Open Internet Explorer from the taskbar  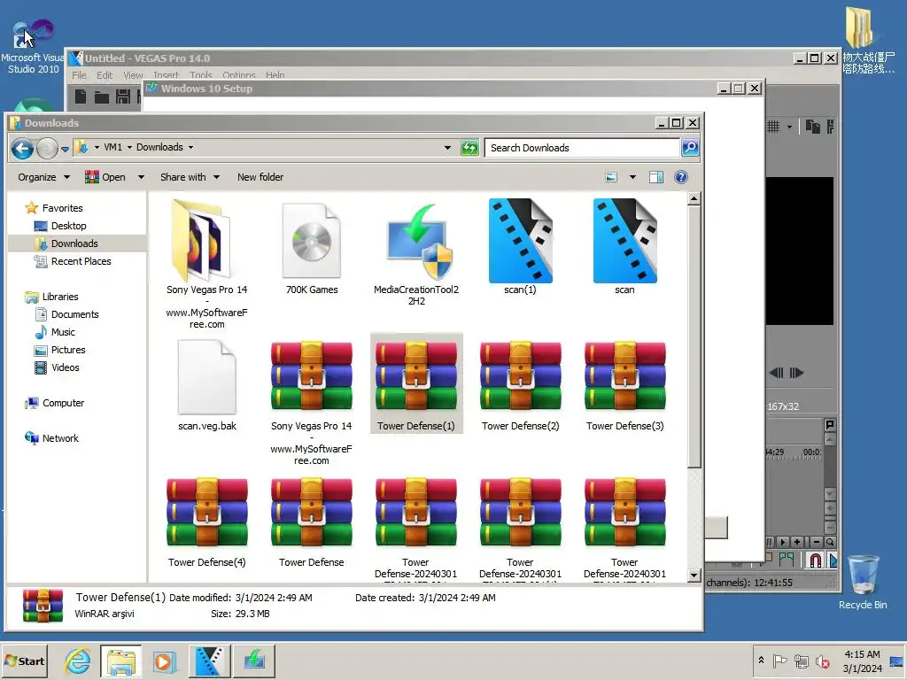[78, 661]
